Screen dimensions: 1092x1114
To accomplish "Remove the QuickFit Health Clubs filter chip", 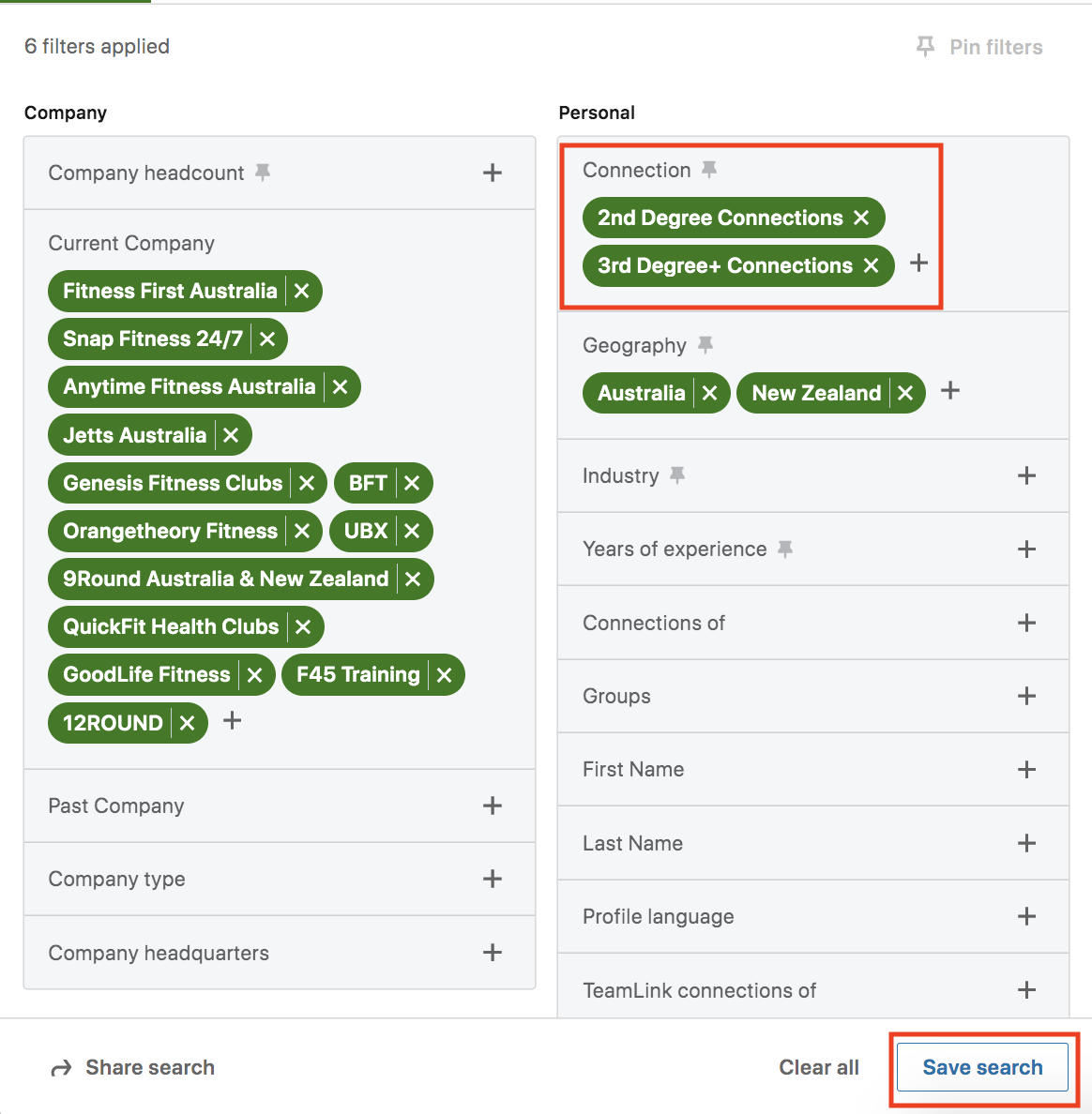I will click(x=303, y=626).
